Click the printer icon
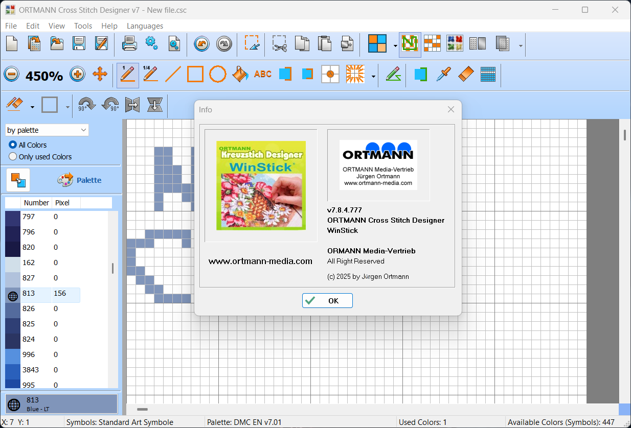Image resolution: width=631 pixels, height=428 pixels. coord(129,43)
